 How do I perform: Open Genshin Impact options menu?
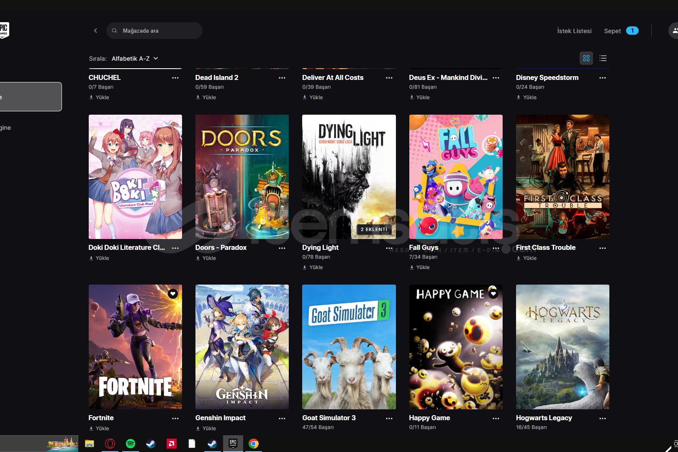(x=282, y=419)
